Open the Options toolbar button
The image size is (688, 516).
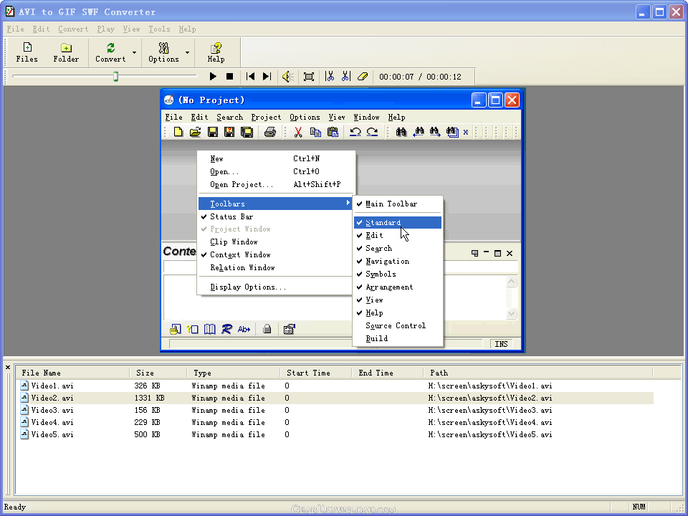(x=163, y=52)
